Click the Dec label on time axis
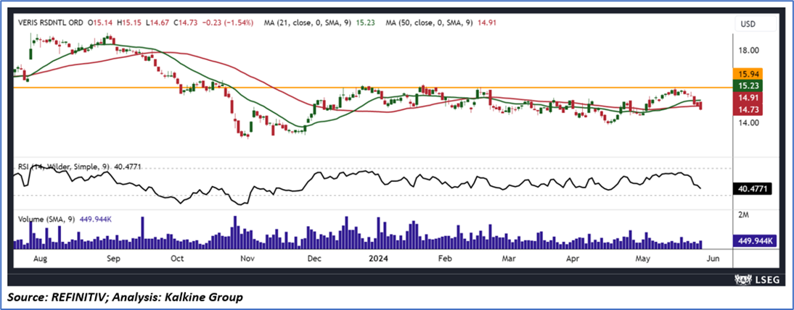Image resolution: width=794 pixels, height=310 pixels. point(314,259)
